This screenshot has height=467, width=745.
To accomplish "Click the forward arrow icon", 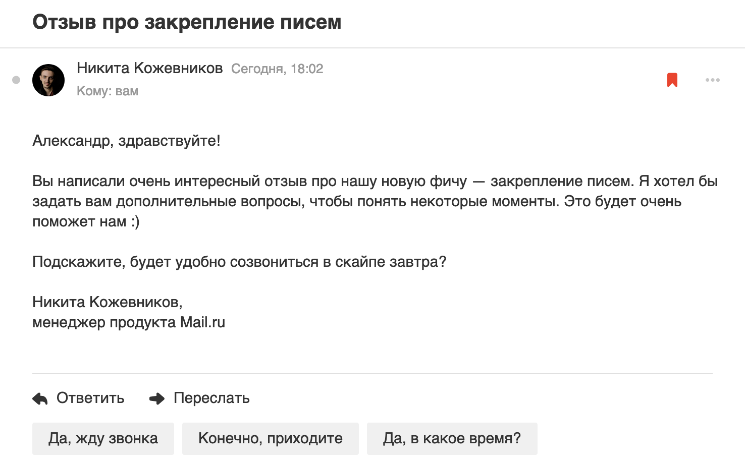I will click(x=157, y=399).
